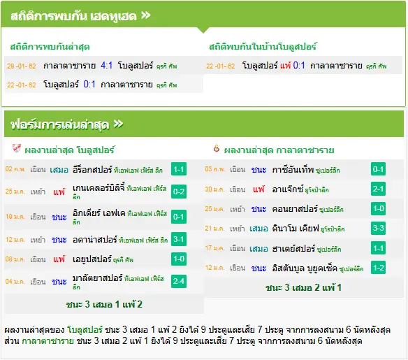408x360 pixels.
Task: Click the 1-1 score badge for อีร็อกสปอร์
Action: click(179, 169)
